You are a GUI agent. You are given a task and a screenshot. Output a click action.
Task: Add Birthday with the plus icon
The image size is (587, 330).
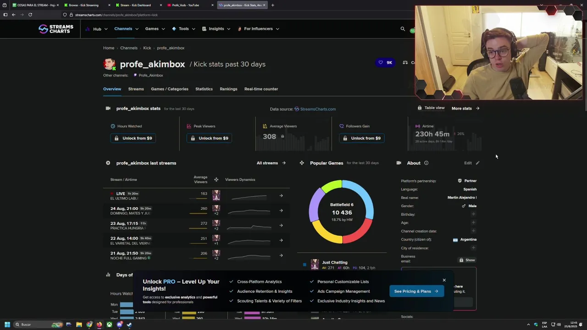(473, 214)
